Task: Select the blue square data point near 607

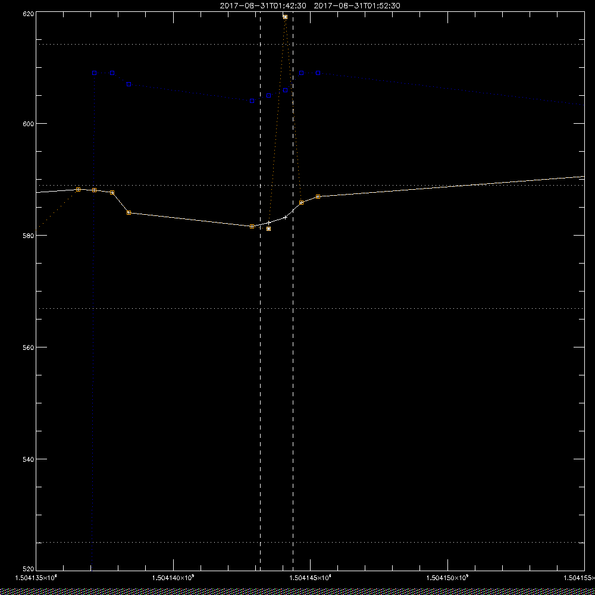Action: click(x=129, y=84)
